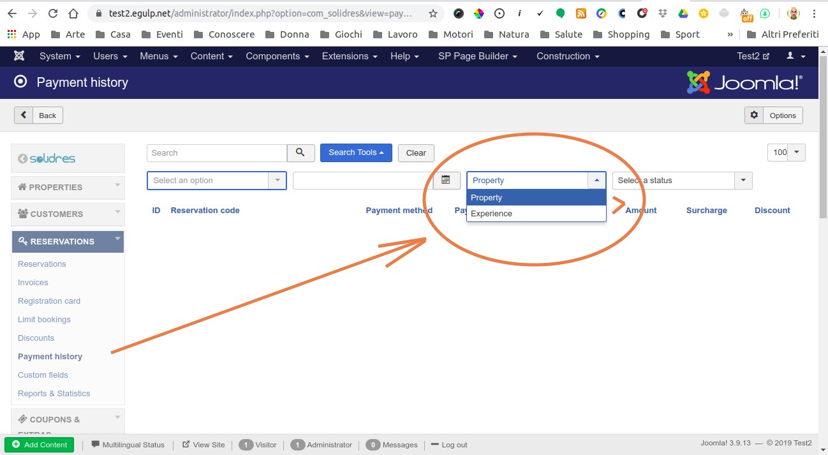
Task: Open the Components menu
Action: coord(277,56)
